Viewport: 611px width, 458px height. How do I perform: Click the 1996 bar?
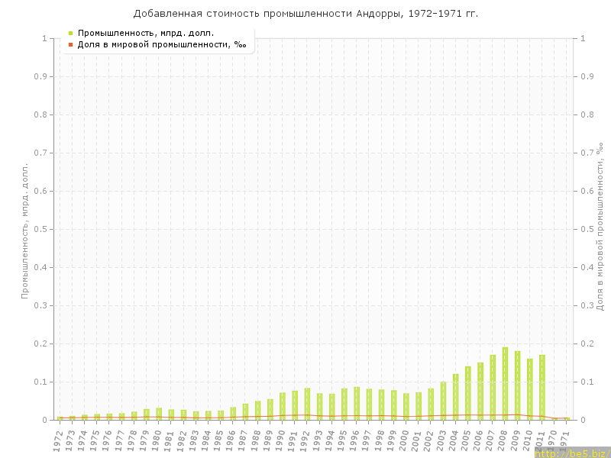point(357,404)
